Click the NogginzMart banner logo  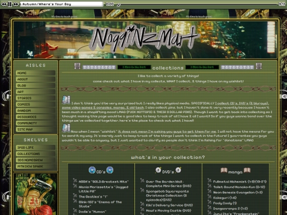click(144, 39)
